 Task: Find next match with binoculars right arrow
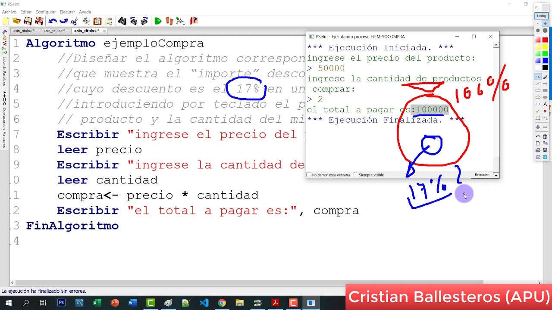(144, 21)
